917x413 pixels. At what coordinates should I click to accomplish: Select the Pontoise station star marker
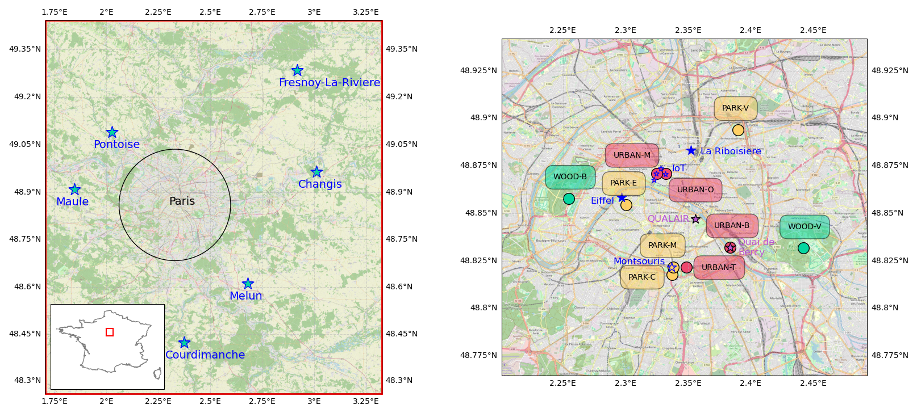point(112,132)
